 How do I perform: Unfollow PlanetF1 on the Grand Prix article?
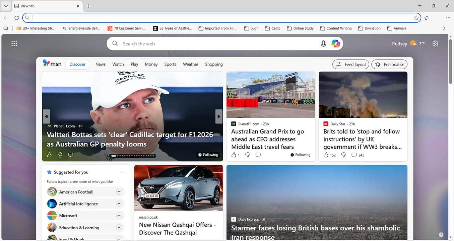tap(300, 155)
